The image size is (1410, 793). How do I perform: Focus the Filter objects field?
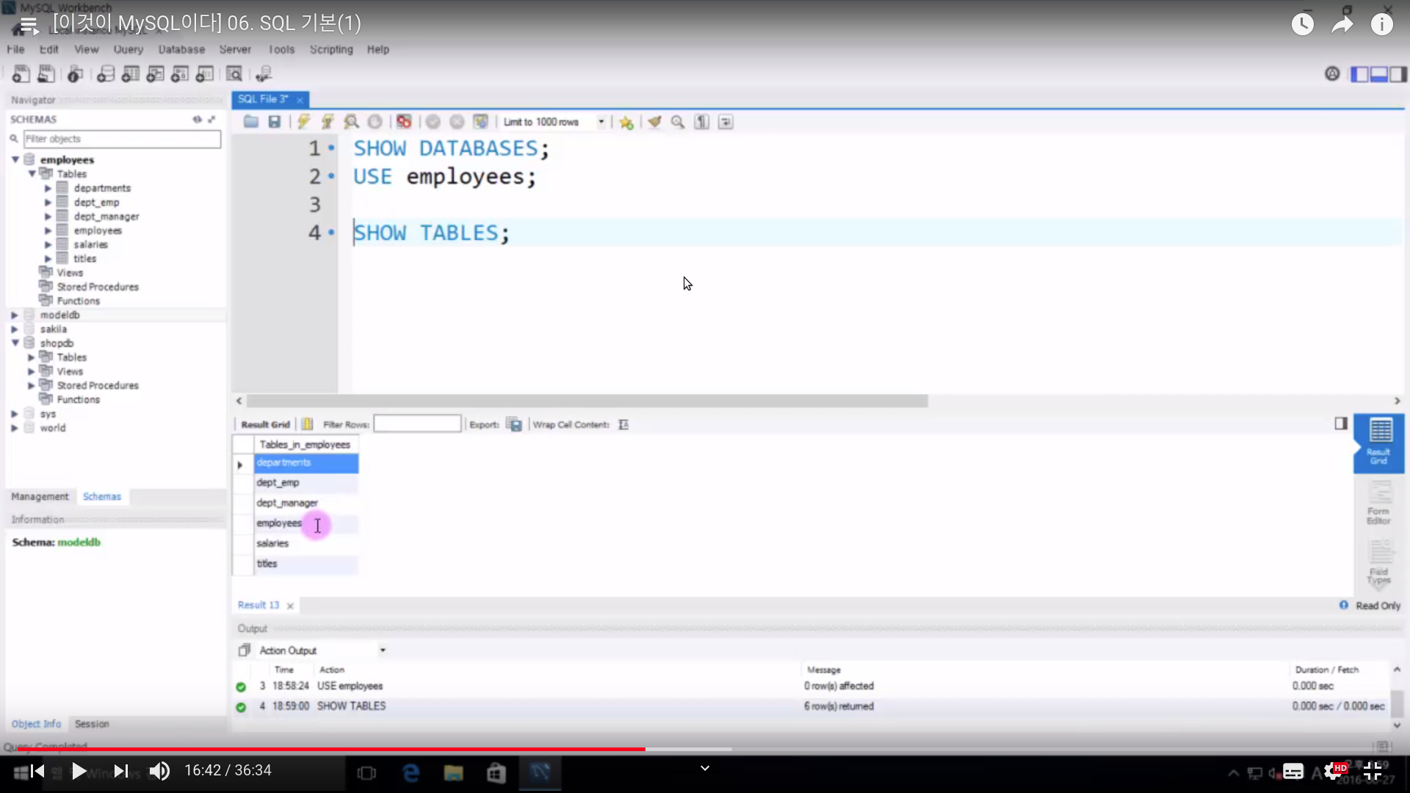[x=122, y=139]
